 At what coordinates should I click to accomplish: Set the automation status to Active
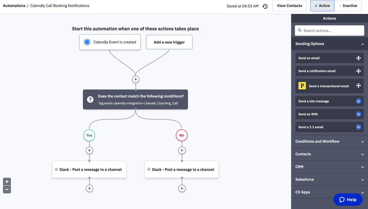322,6
